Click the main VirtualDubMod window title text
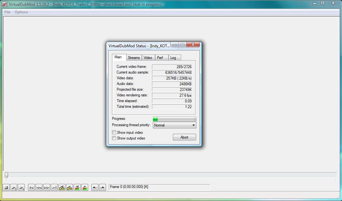Screen dimensions: 342x201 (x=85, y=4)
